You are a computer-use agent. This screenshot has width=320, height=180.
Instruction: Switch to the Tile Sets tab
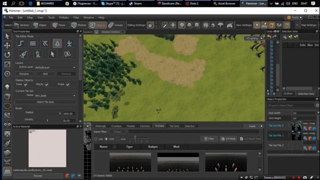174,126
